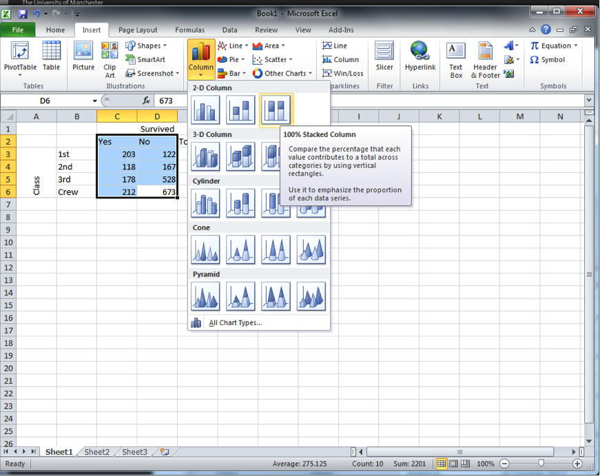
Task: Open the Other Charts dropdown
Action: coord(283,73)
